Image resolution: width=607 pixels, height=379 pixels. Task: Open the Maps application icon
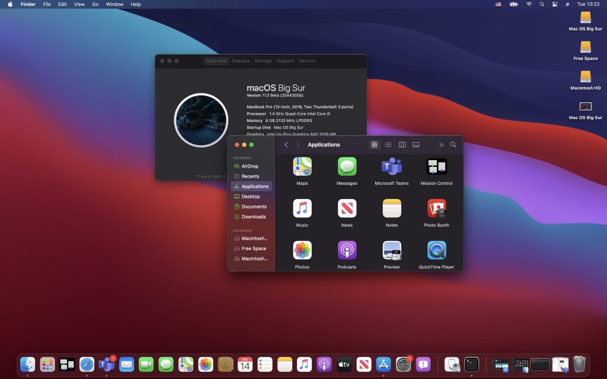302,167
